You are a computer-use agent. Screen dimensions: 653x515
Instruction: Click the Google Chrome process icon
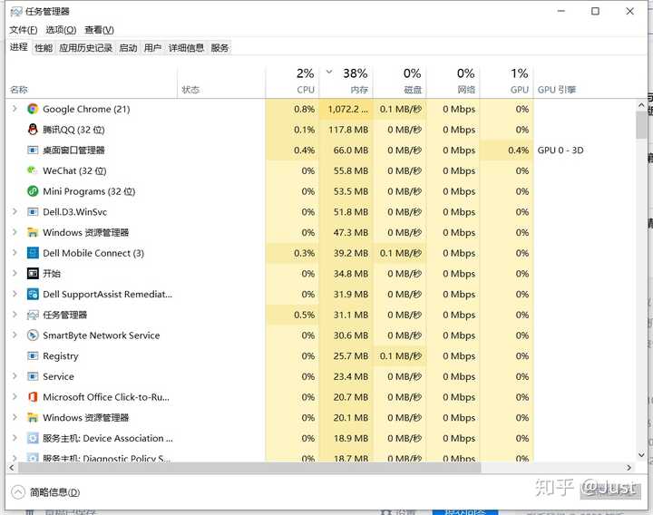pos(33,109)
